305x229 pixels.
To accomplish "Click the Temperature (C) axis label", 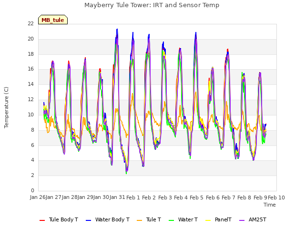I will click(6, 107).
